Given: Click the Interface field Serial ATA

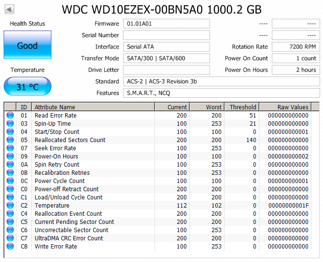Looking at the screenshot, I should 167,47.
